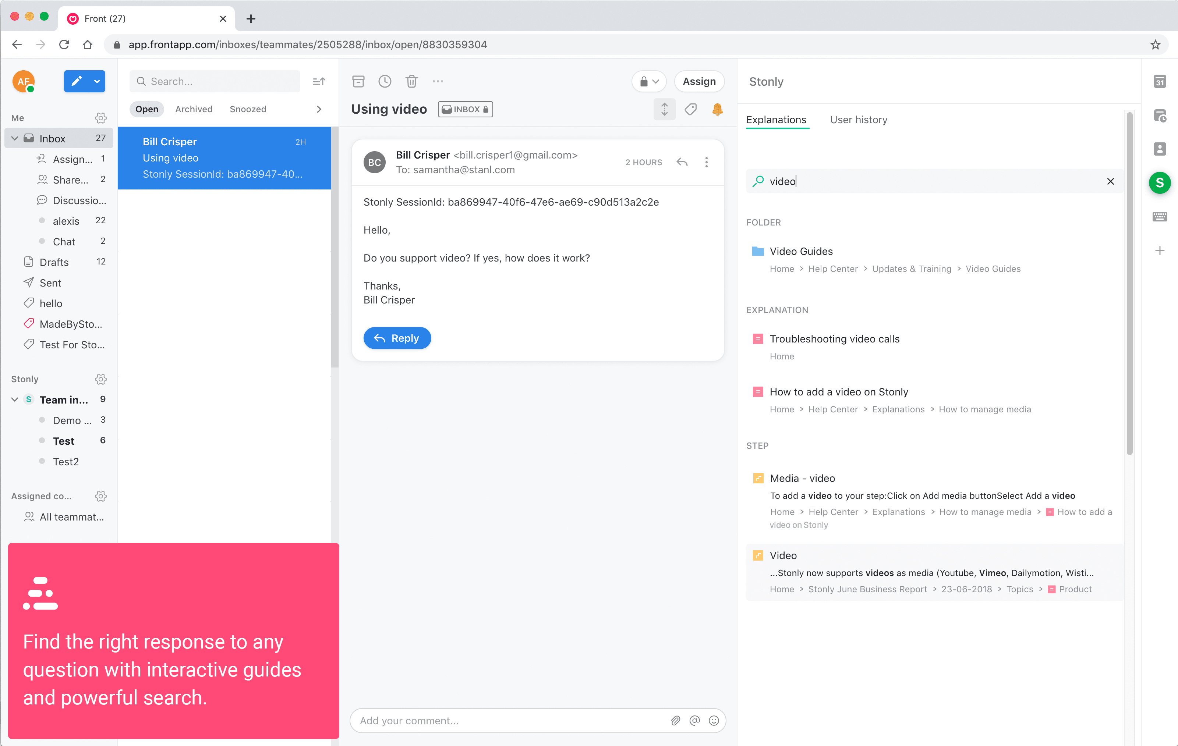Screen dimensions: 1178x746
Task: Open the Stony section settings gear
Action: point(101,379)
